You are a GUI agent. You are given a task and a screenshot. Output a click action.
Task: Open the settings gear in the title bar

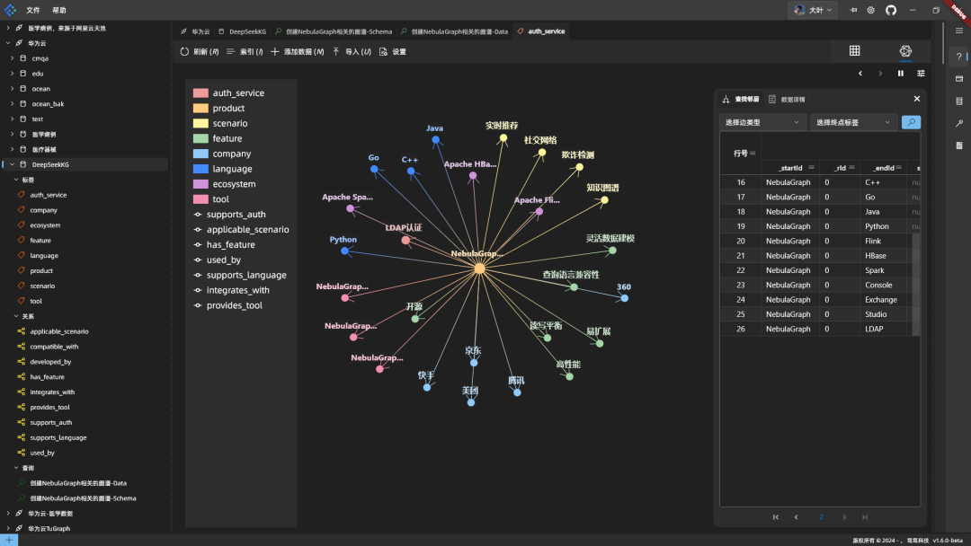click(x=870, y=10)
